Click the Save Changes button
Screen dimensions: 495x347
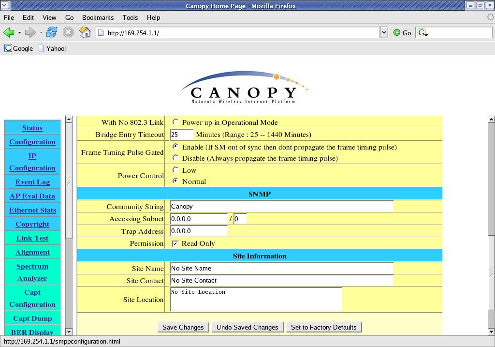click(x=183, y=327)
